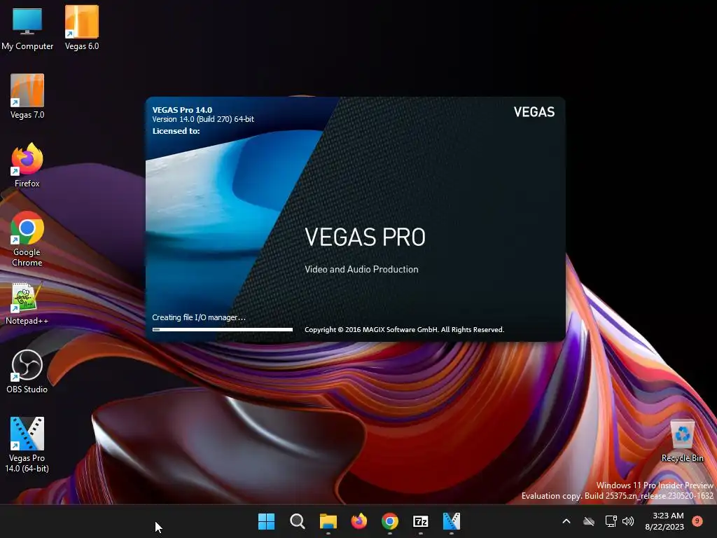Click the splash loading progress bar

coord(222,329)
